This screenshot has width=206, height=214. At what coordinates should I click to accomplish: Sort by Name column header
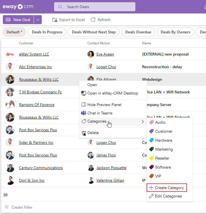147,43
